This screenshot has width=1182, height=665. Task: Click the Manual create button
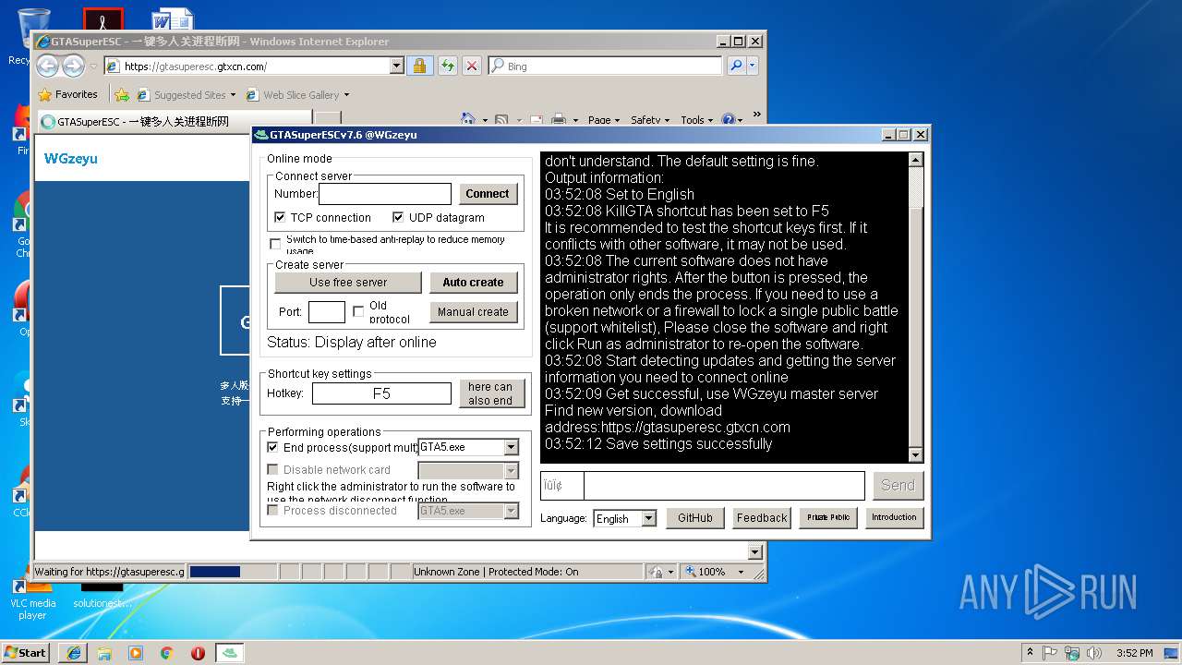(473, 311)
